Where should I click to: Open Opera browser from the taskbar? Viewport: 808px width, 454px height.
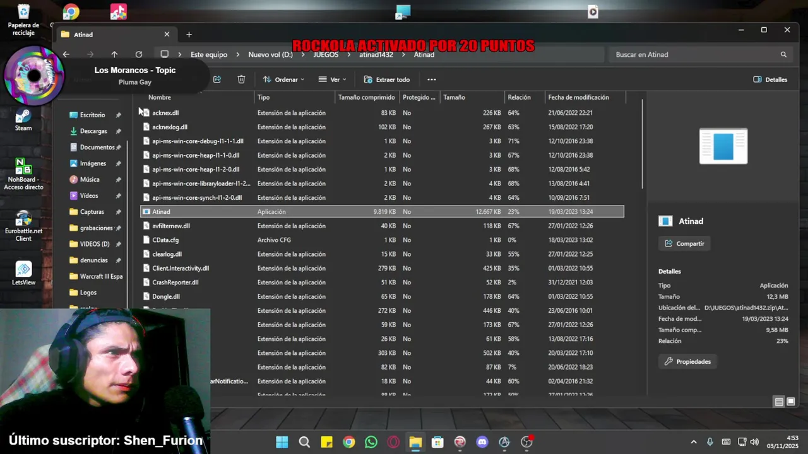[x=393, y=442]
